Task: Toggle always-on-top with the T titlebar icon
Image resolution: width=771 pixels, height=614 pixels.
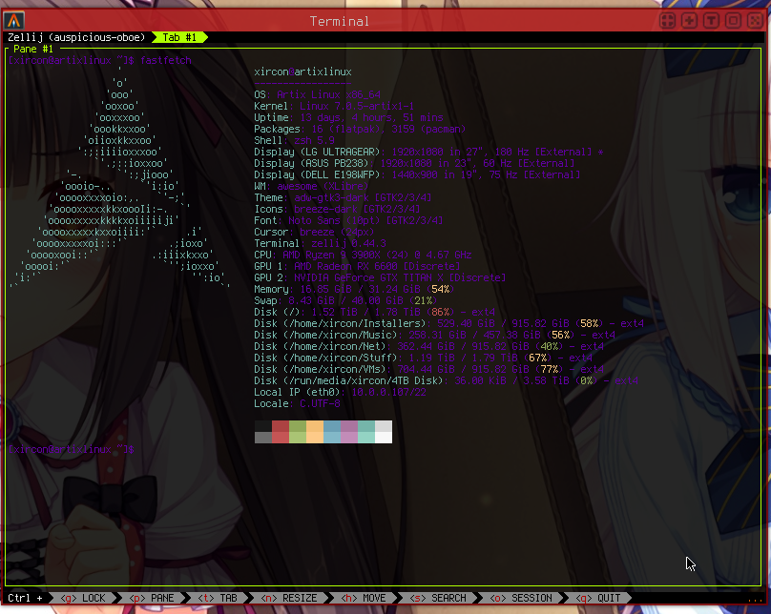Action: click(711, 21)
